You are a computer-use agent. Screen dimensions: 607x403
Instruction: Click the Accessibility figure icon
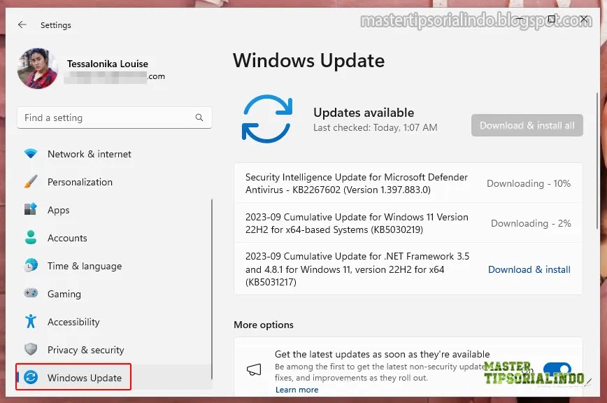coord(31,321)
